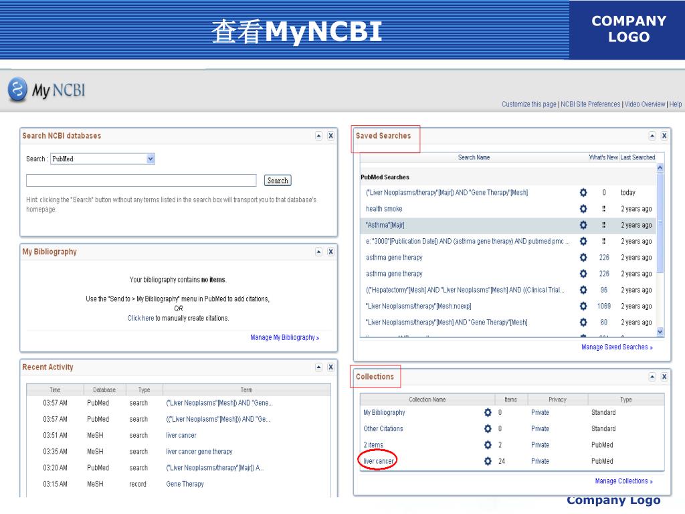The width and height of the screenshot is (685, 514).
Task: Click Database column header in Recent Activity
Action: pos(104,390)
